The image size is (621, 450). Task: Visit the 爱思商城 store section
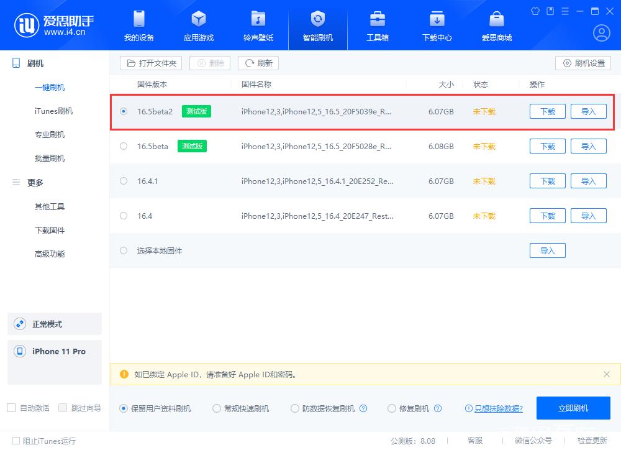pos(496,25)
